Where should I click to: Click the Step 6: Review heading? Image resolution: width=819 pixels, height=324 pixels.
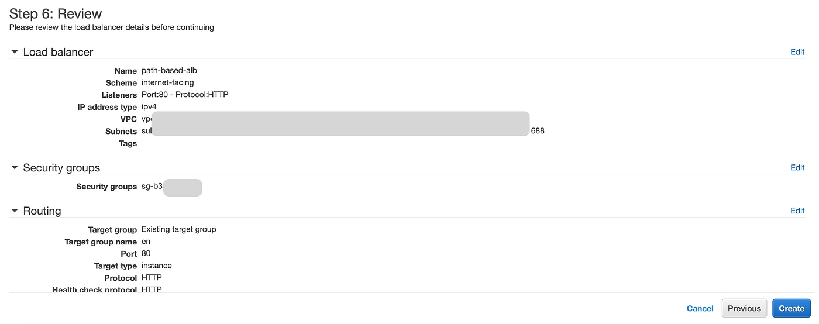pos(56,14)
